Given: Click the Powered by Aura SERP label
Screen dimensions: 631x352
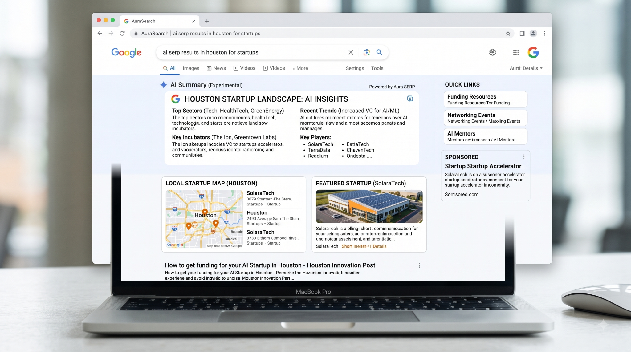Looking at the screenshot, I should click(x=392, y=87).
